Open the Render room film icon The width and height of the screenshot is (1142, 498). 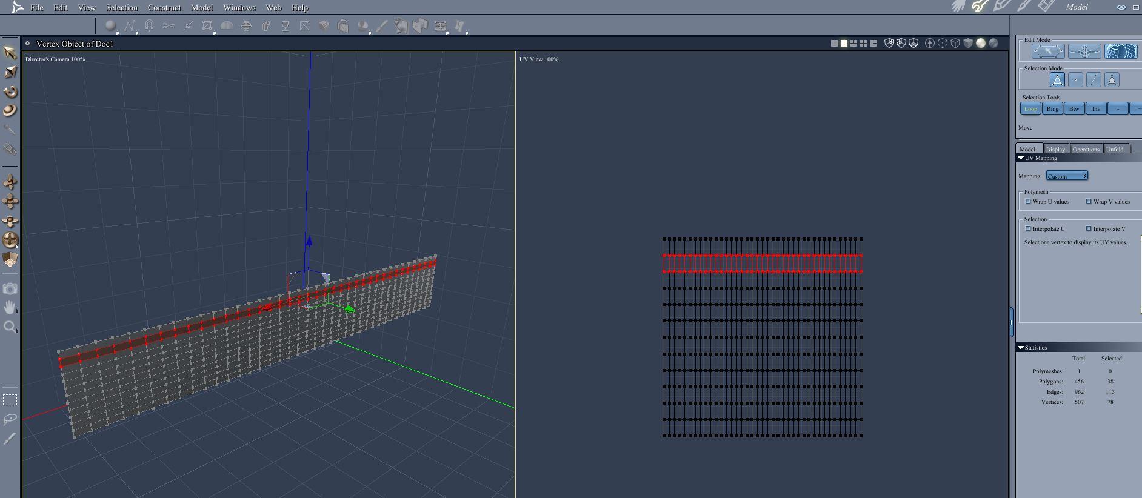point(1046,7)
